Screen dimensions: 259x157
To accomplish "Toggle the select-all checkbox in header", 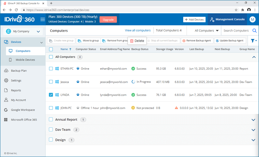I will coord(51,49).
